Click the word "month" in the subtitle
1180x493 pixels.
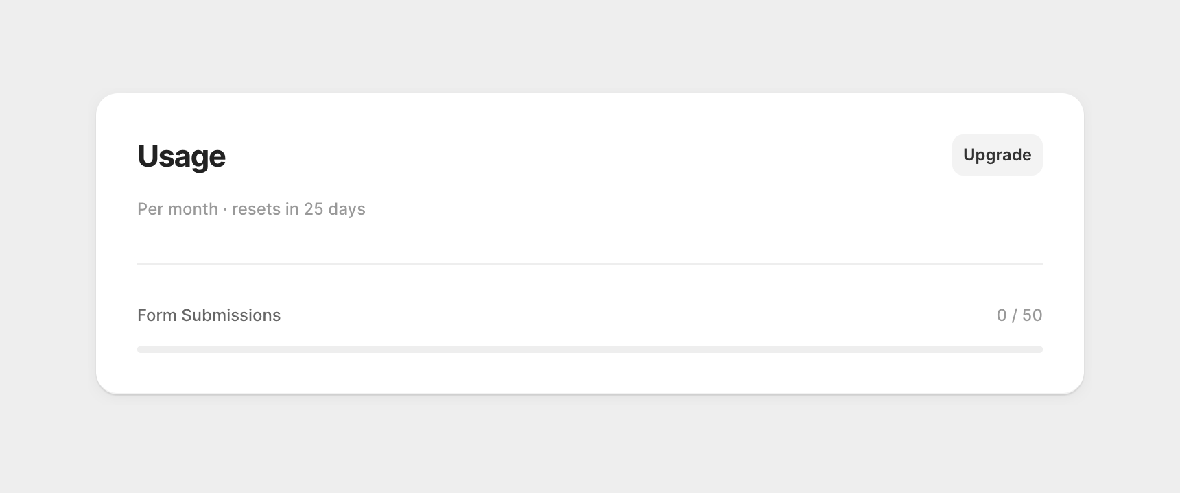point(193,209)
